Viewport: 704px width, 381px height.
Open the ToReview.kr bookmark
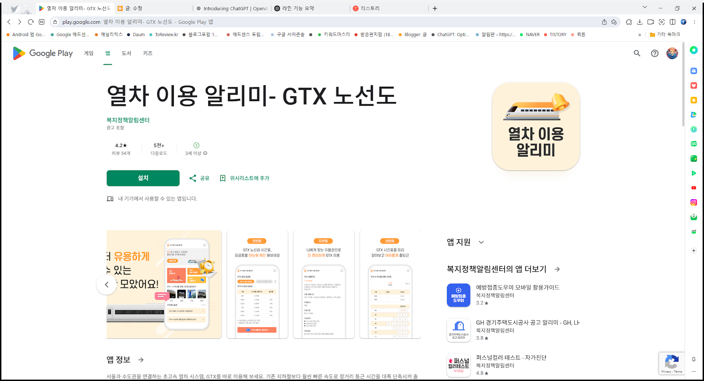click(164, 34)
